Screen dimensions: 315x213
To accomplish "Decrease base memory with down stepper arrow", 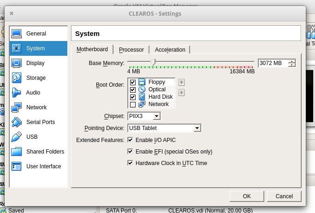I will point(291,65).
